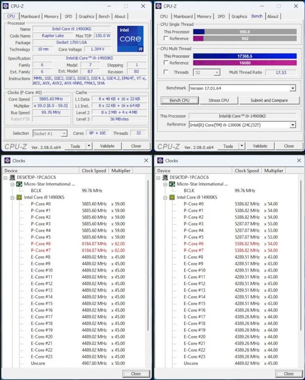This screenshot has height=380, width=305.
Task: Select P-Core #6 row in left Clocks window
Action: (78, 244)
